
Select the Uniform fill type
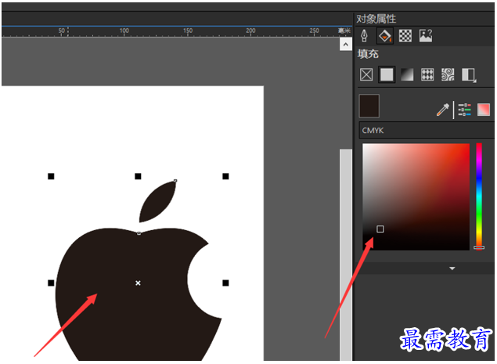click(x=387, y=75)
